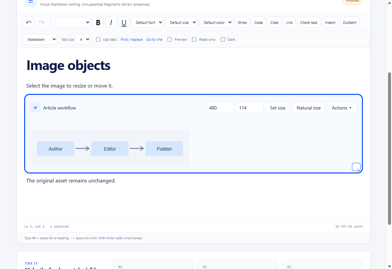Click the page vertical scrollbar

pos(389,148)
